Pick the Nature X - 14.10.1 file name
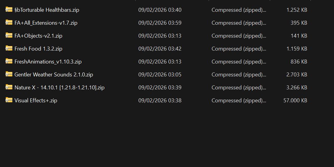This screenshot has height=167, width=334. point(59,88)
